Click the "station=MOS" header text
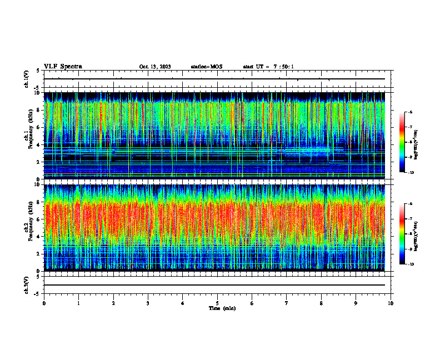440x340 pixels. [207, 67]
